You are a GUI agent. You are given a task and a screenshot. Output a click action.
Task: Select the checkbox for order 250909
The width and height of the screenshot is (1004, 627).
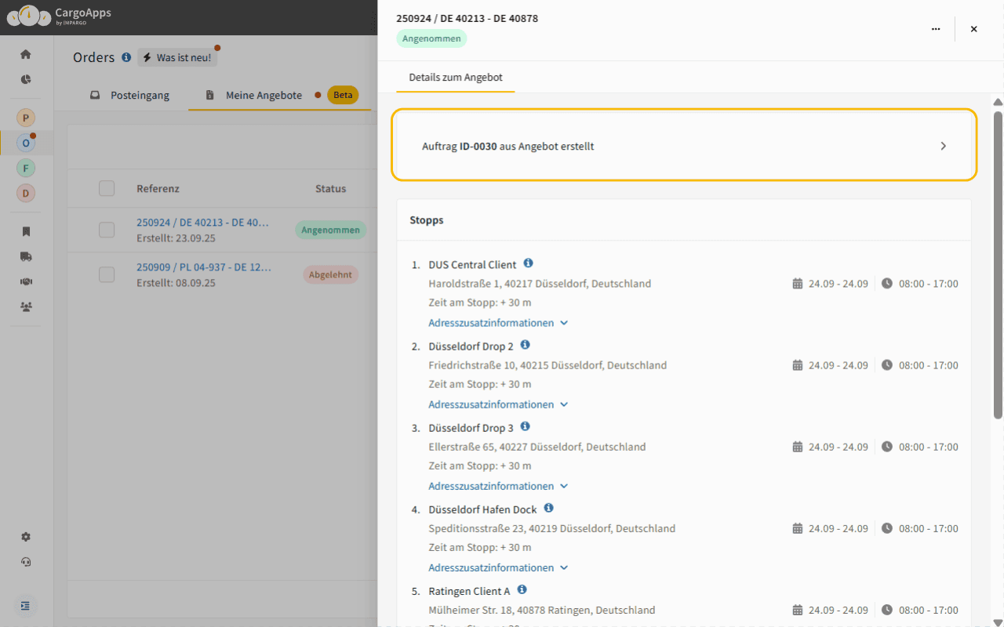pyautogui.click(x=107, y=274)
